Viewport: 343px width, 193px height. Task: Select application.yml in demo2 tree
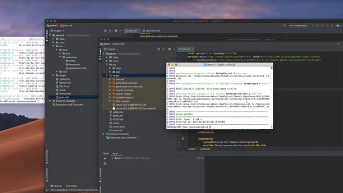click(x=76, y=68)
